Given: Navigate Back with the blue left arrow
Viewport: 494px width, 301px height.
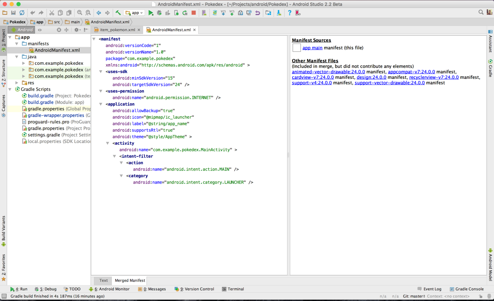Looking at the screenshot, I should tap(99, 13).
